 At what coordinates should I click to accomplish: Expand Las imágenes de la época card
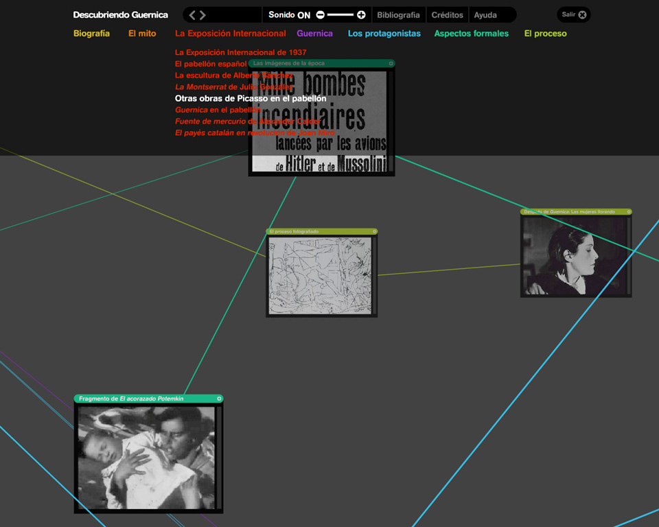(391, 63)
